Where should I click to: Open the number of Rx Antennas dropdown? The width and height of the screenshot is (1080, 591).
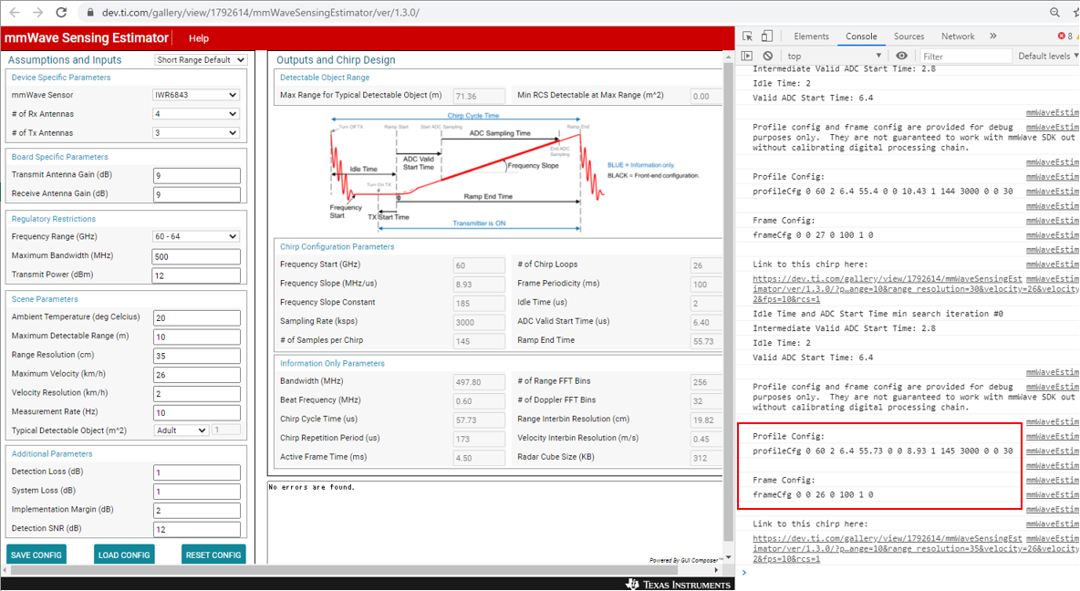click(195, 114)
